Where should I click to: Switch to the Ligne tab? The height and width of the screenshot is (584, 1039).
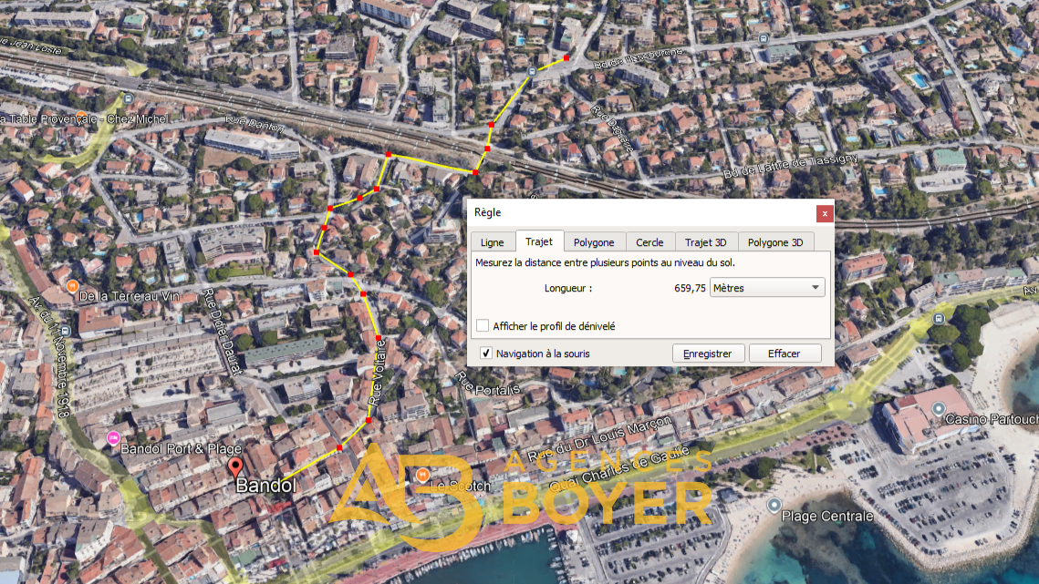pyautogui.click(x=492, y=242)
